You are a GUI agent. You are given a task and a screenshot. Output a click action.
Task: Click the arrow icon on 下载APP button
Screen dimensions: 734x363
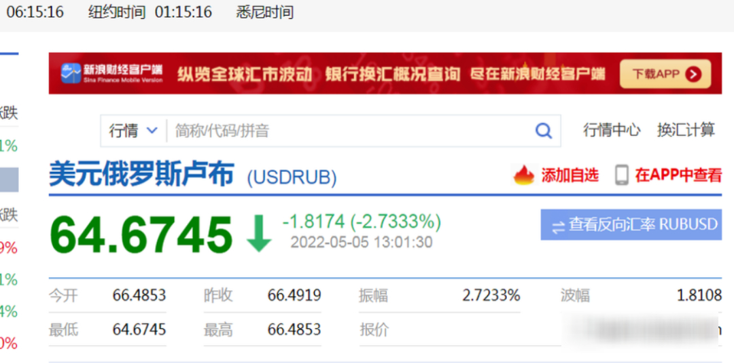(693, 74)
